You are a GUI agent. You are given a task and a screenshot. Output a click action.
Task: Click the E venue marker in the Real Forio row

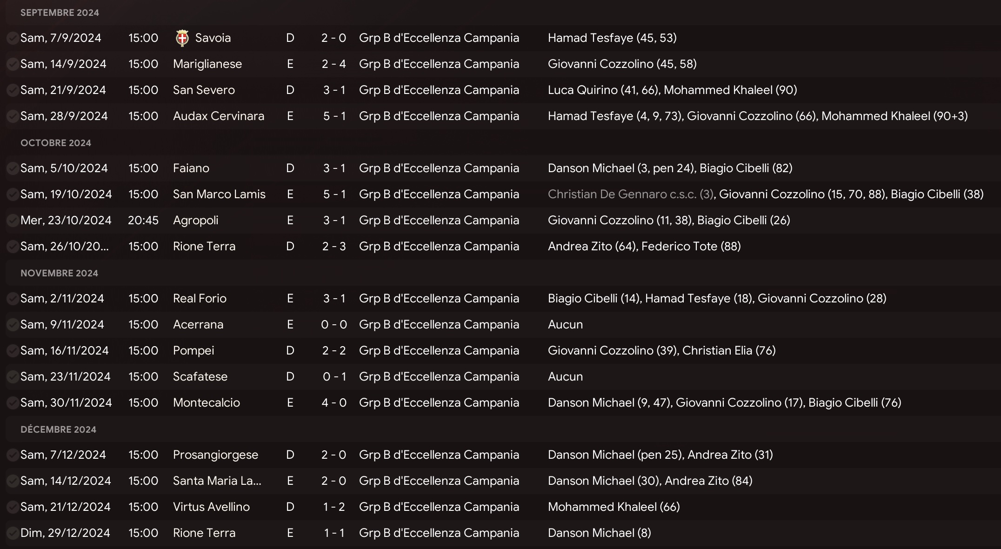(290, 299)
